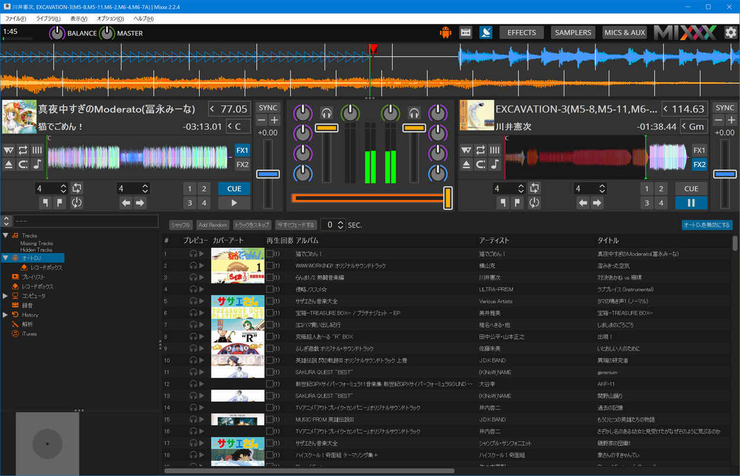Screen dimensions: 740x476
Task: Beatjump backward arrow on left deck
Action: tap(126, 203)
